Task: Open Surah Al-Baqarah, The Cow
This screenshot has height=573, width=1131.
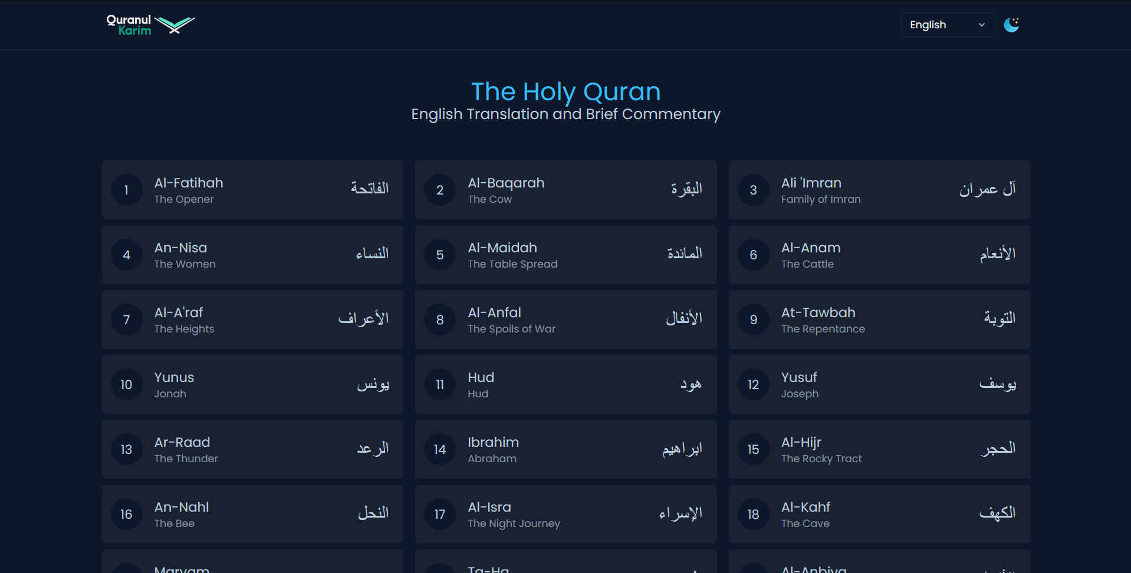Action: [565, 190]
